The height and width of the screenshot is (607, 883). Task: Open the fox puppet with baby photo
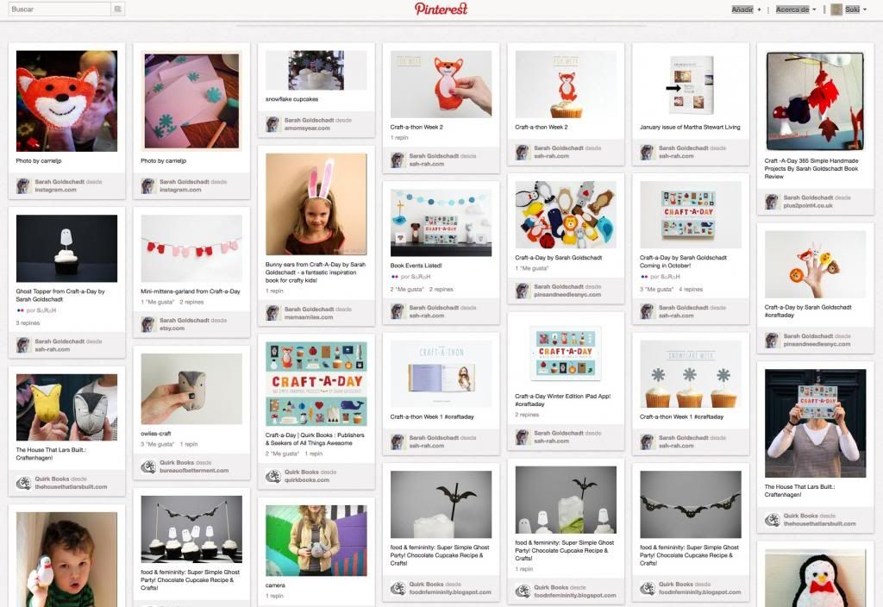click(x=66, y=101)
